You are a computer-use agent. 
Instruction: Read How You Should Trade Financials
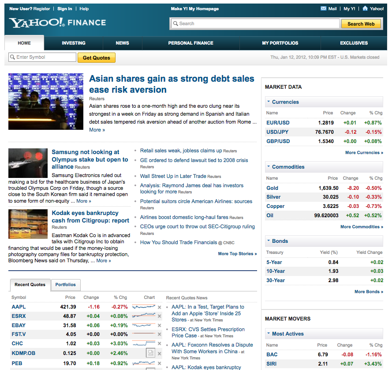[179, 242]
